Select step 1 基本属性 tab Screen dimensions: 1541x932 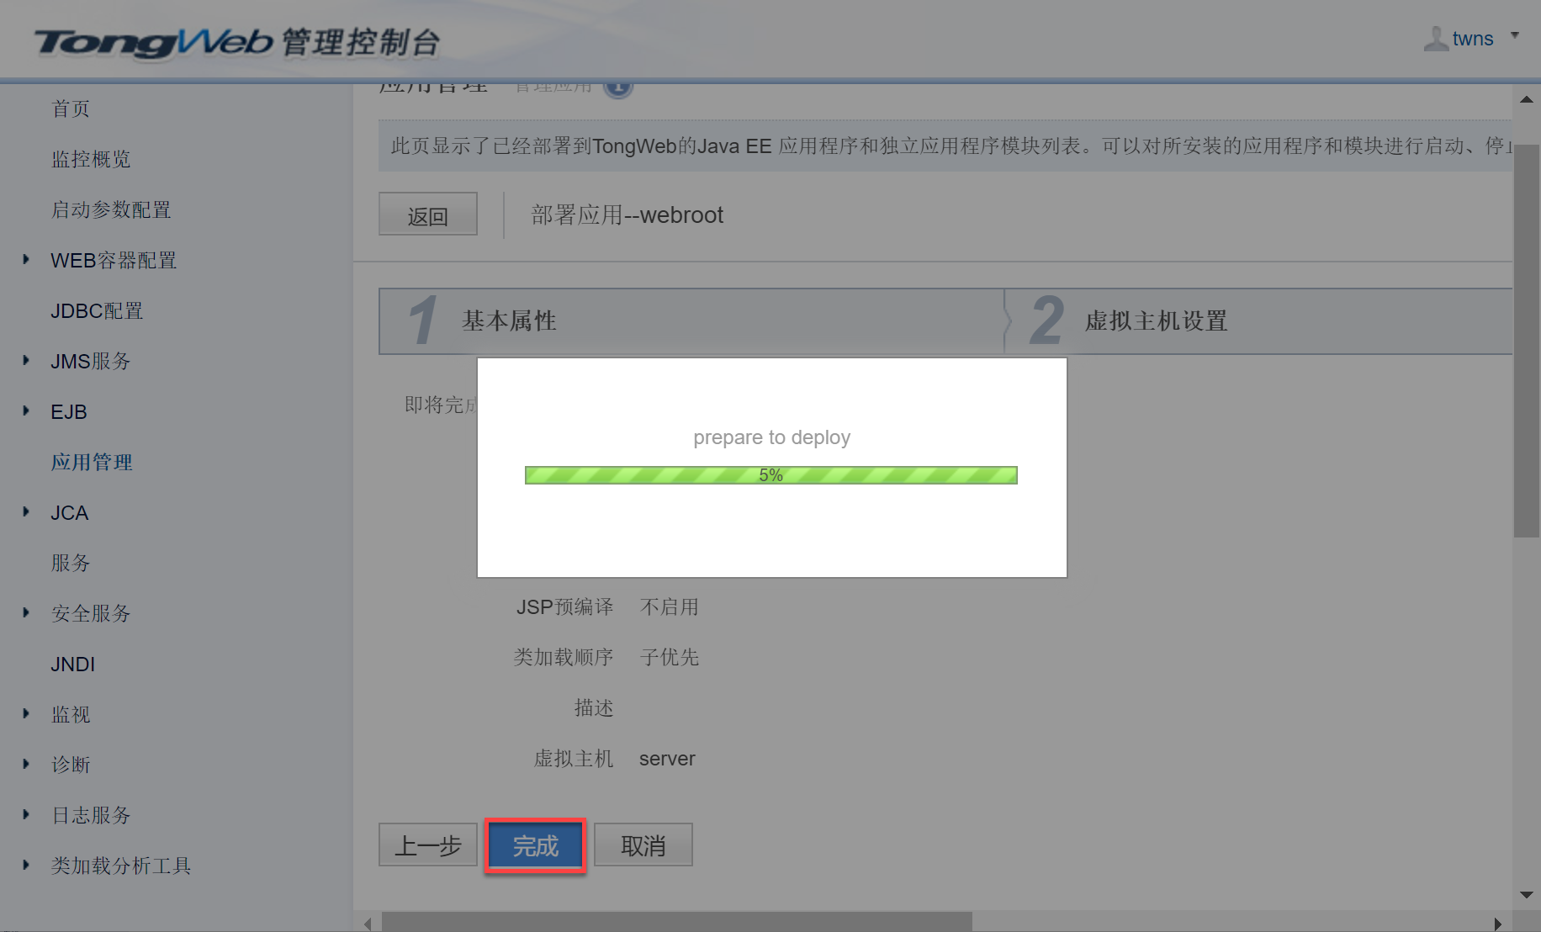point(691,321)
